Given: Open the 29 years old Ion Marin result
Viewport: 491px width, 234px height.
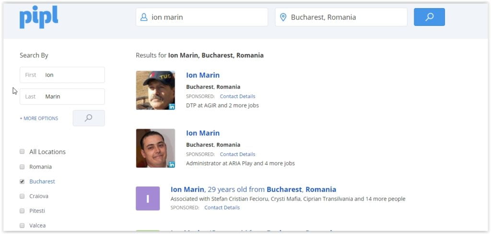Looking at the screenshot, I should (253, 189).
